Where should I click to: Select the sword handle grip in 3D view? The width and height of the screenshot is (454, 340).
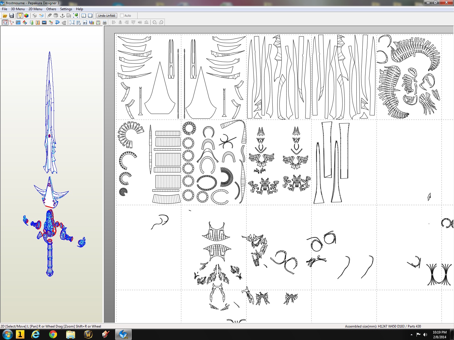[50, 258]
